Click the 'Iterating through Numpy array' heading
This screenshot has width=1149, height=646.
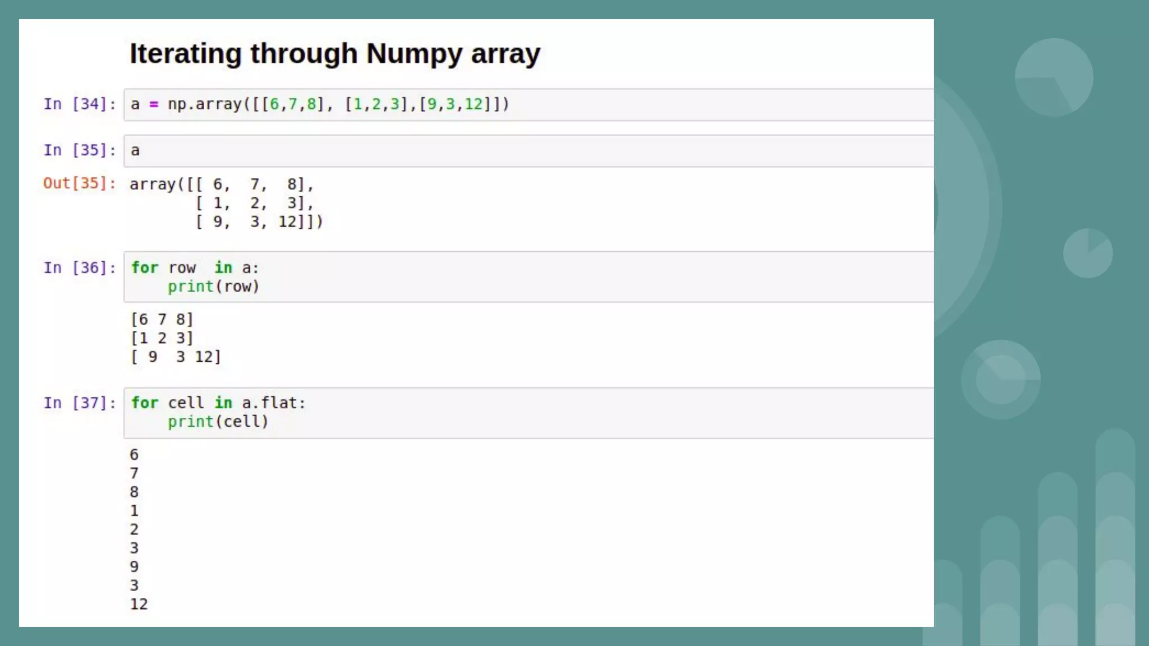coord(335,54)
